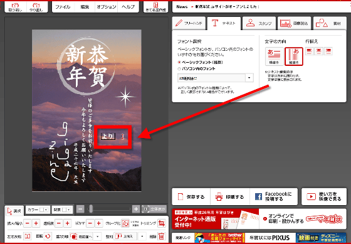
Task: Choose horizontal writing (横書き) direction
Action: pyautogui.click(x=275, y=56)
